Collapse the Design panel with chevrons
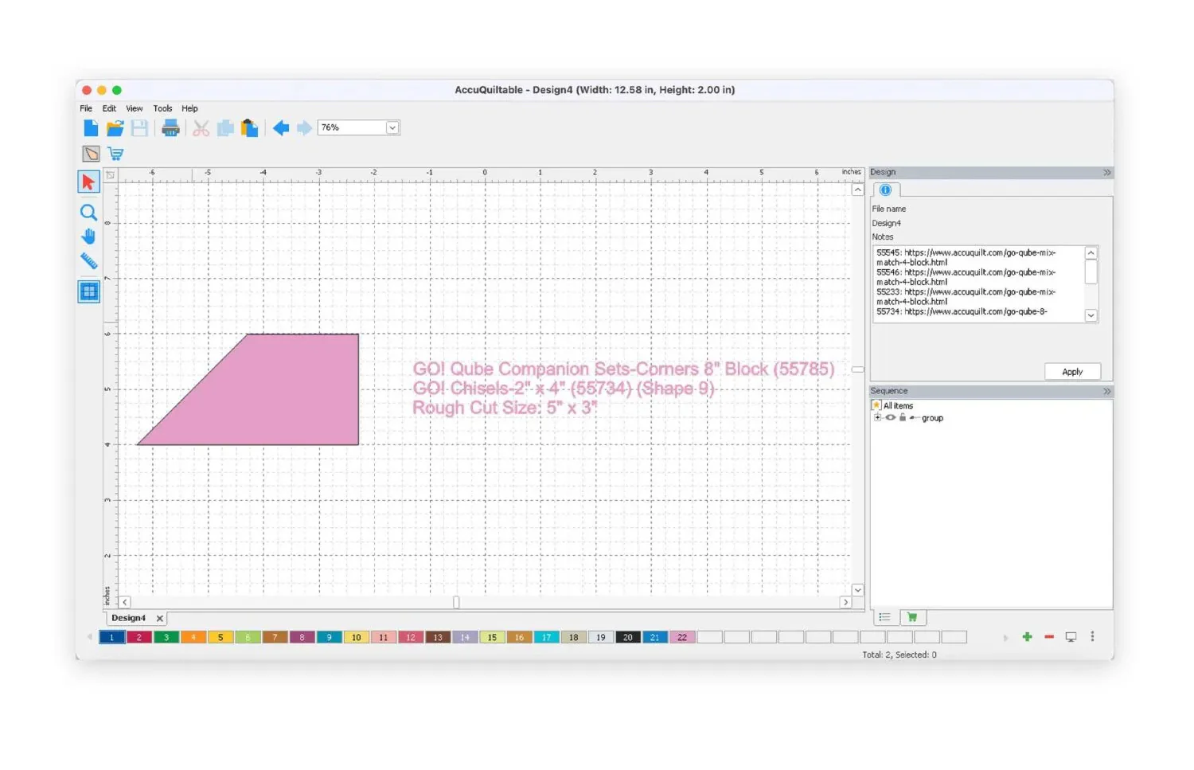The image size is (1194, 770). (1106, 172)
